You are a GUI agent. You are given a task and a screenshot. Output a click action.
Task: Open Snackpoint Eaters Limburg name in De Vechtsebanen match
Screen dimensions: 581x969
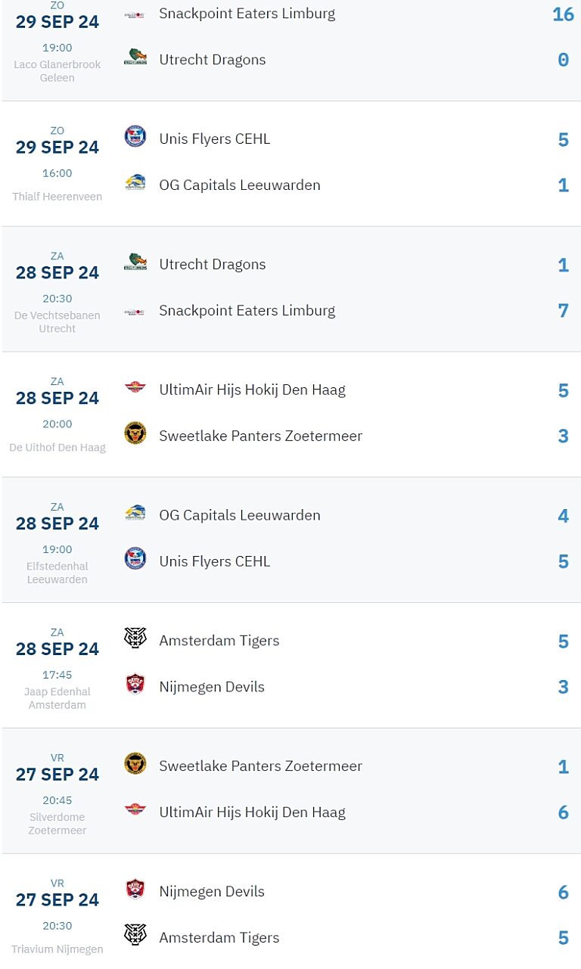click(x=247, y=311)
